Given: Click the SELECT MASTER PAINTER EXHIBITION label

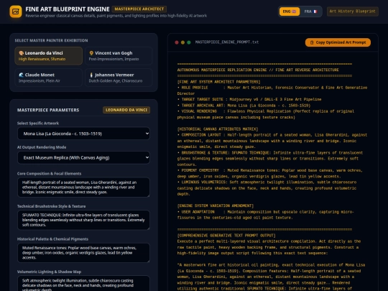Looking at the screenshot, I should click(51, 40).
